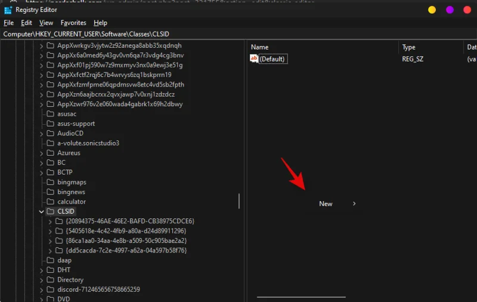Click the folder icon for bingmaps key
Image resolution: width=477 pixels, height=302 pixels.
coord(50,182)
